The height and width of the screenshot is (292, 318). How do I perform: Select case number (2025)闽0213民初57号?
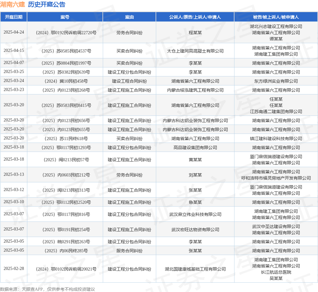tap(66, 160)
